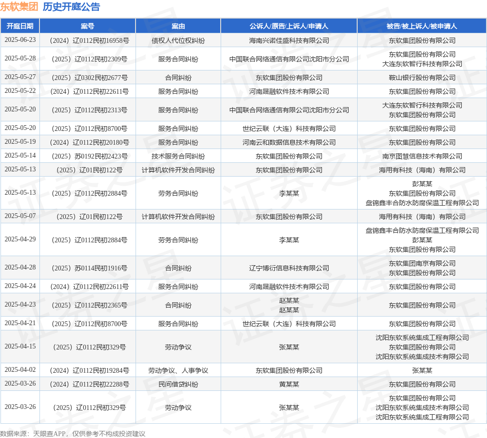Click date 2025-04-29
The width and height of the screenshot is (487, 438).
20,239
